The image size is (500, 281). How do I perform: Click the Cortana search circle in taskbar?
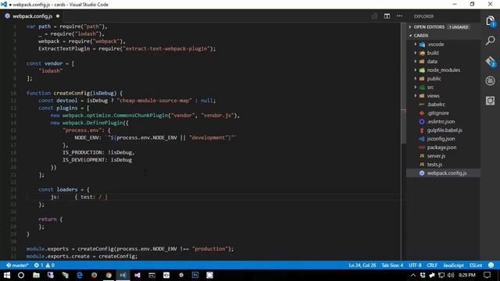click(x=21, y=275)
